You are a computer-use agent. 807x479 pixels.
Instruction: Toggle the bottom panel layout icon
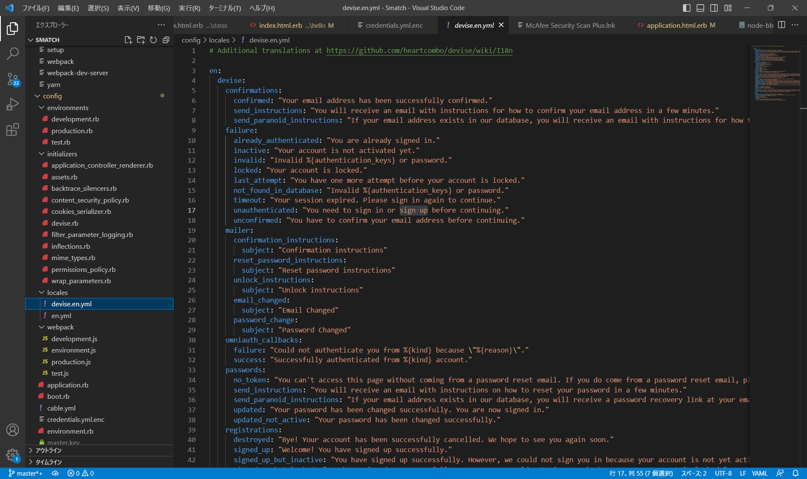click(700, 8)
